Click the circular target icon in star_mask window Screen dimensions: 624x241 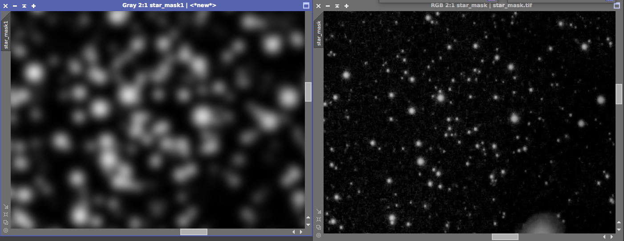(318, 235)
